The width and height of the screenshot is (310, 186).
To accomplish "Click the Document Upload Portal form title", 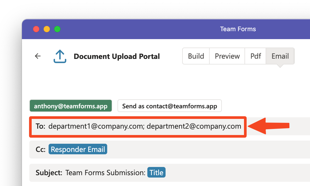I will pyautogui.click(x=117, y=56).
